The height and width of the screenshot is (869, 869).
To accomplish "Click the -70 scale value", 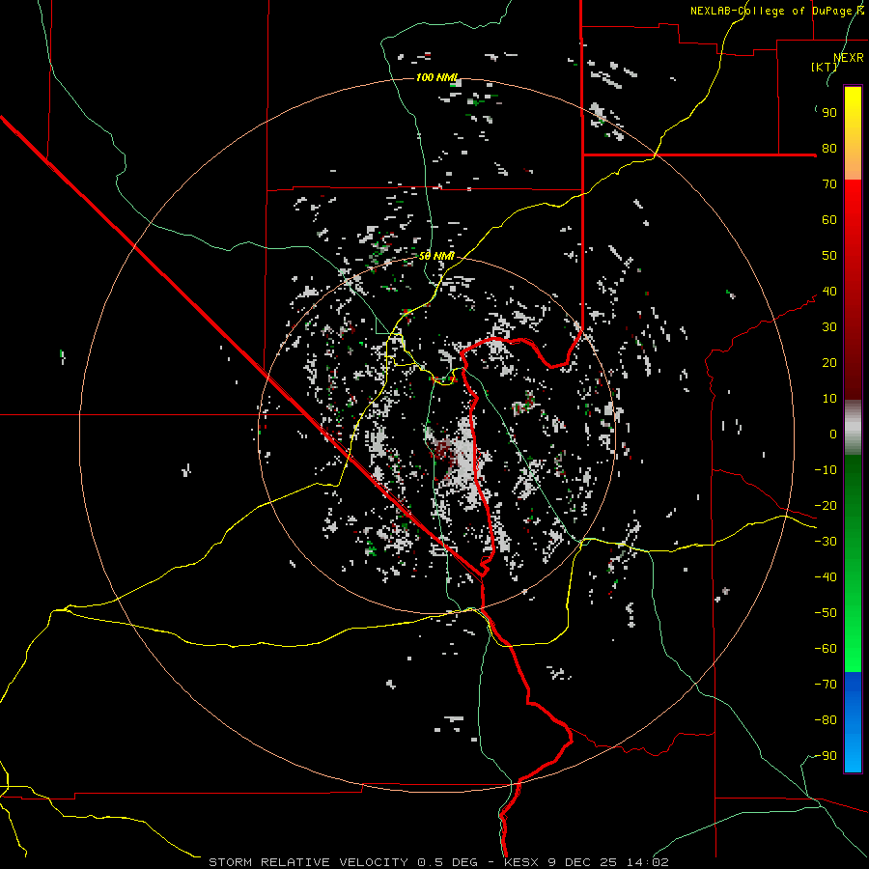I will [826, 685].
